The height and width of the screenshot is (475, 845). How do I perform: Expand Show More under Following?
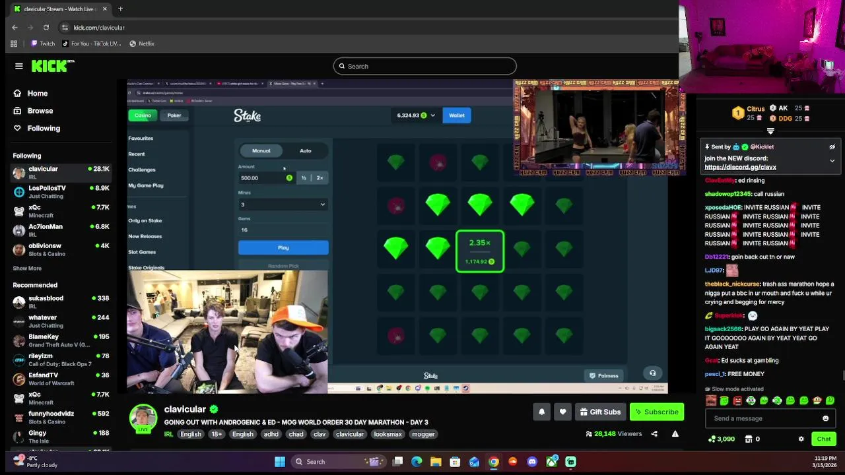tap(27, 269)
